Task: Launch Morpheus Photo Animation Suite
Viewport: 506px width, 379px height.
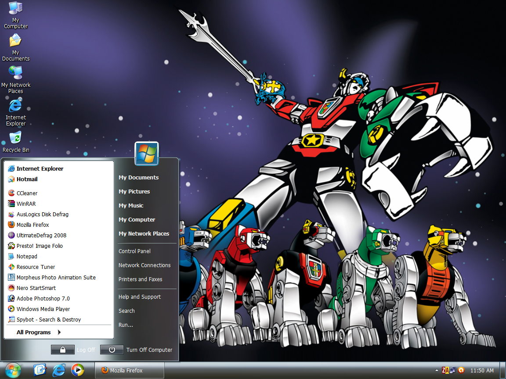Action: 59,278
